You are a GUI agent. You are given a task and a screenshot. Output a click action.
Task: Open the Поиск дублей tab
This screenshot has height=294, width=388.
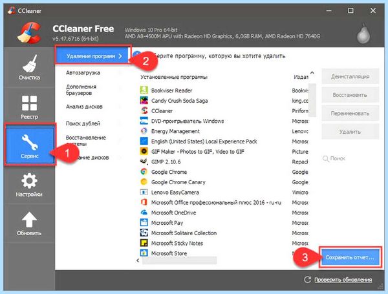tap(83, 123)
